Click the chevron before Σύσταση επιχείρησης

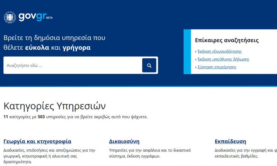click(196, 67)
